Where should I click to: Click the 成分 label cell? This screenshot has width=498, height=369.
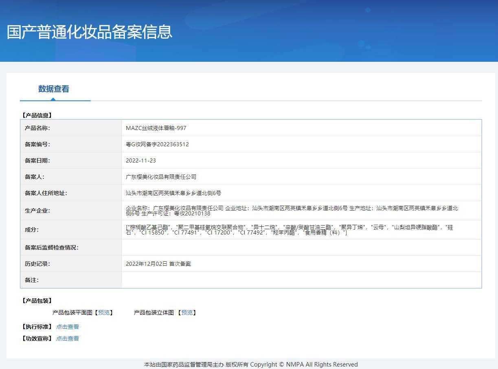point(71,230)
